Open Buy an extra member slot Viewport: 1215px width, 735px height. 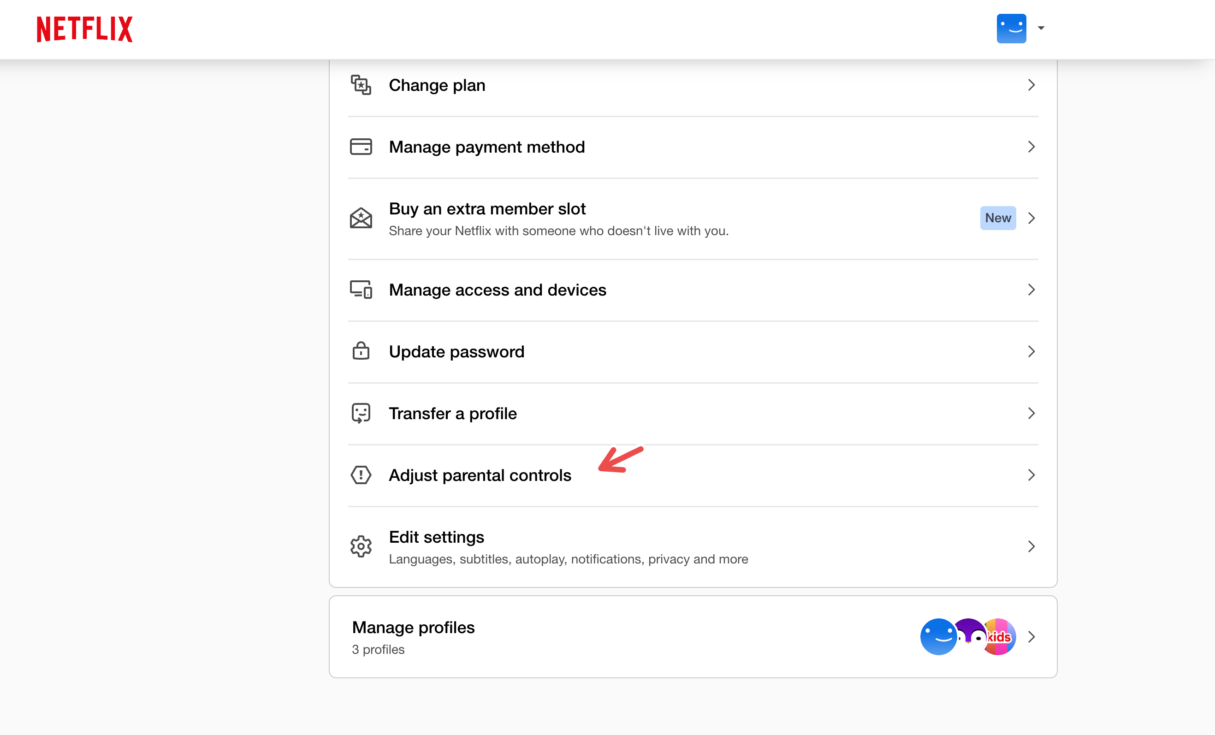(x=693, y=219)
